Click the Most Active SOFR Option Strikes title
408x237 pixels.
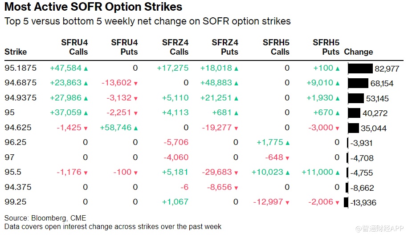(93, 7)
